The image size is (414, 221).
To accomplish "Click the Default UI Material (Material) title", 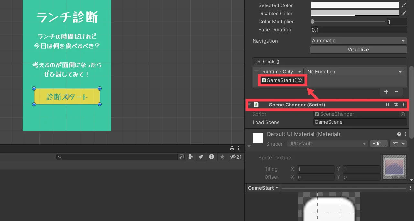I will tap(303, 134).
